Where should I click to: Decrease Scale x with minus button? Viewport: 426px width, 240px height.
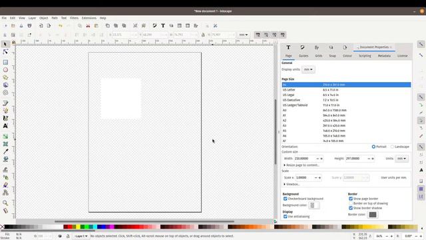pyautogui.click(x=316, y=177)
